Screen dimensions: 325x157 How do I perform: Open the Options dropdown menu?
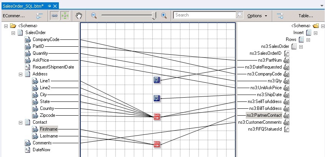257,16
